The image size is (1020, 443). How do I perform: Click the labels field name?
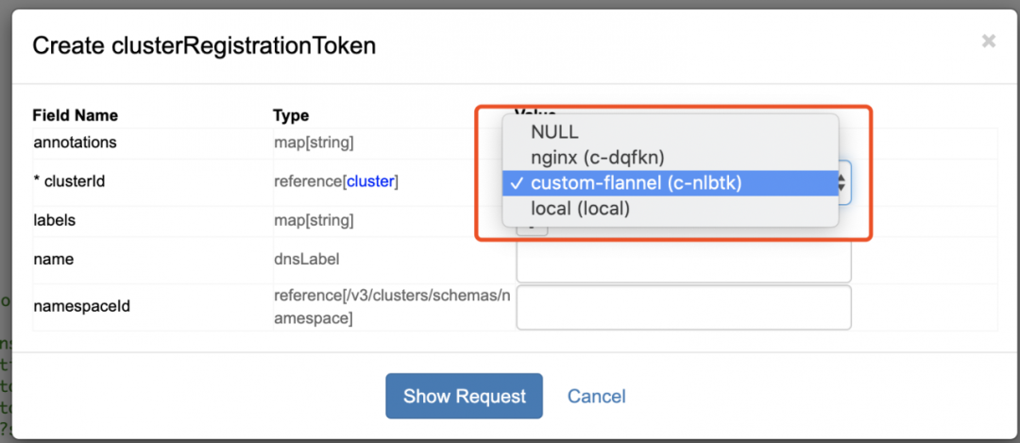54,220
